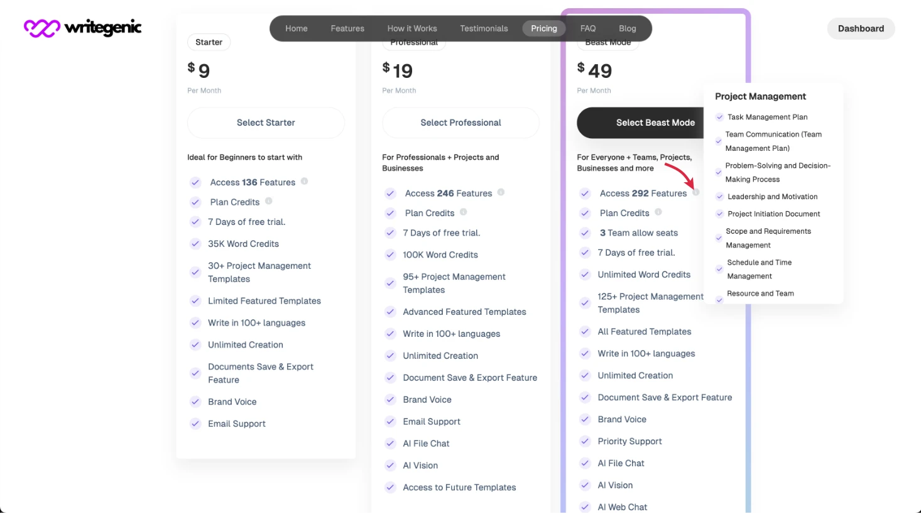Click checkmark beside Starter plan Email Support

195,424
